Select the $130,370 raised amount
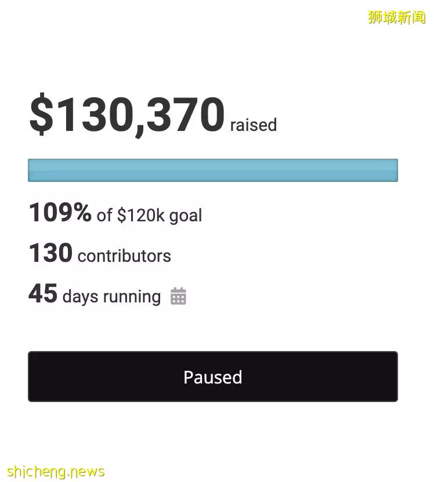This screenshot has height=482, width=434. 127,114
